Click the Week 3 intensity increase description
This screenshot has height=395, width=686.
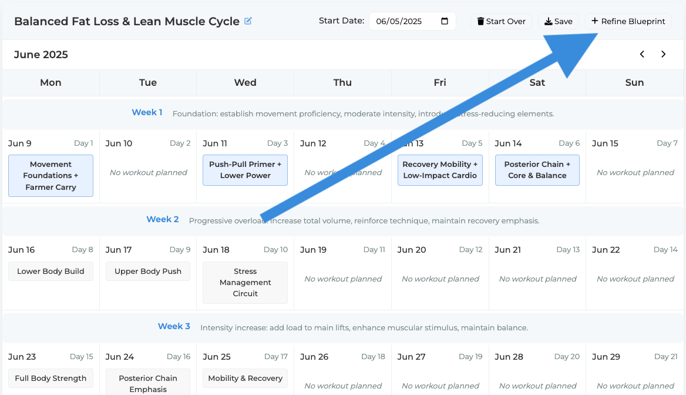tap(364, 327)
